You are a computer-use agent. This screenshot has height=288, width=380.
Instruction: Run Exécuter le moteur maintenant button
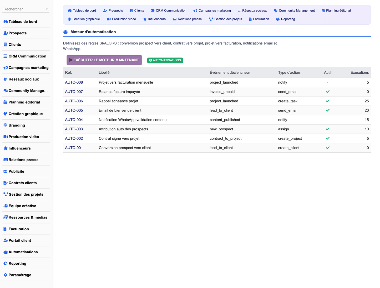(x=104, y=60)
